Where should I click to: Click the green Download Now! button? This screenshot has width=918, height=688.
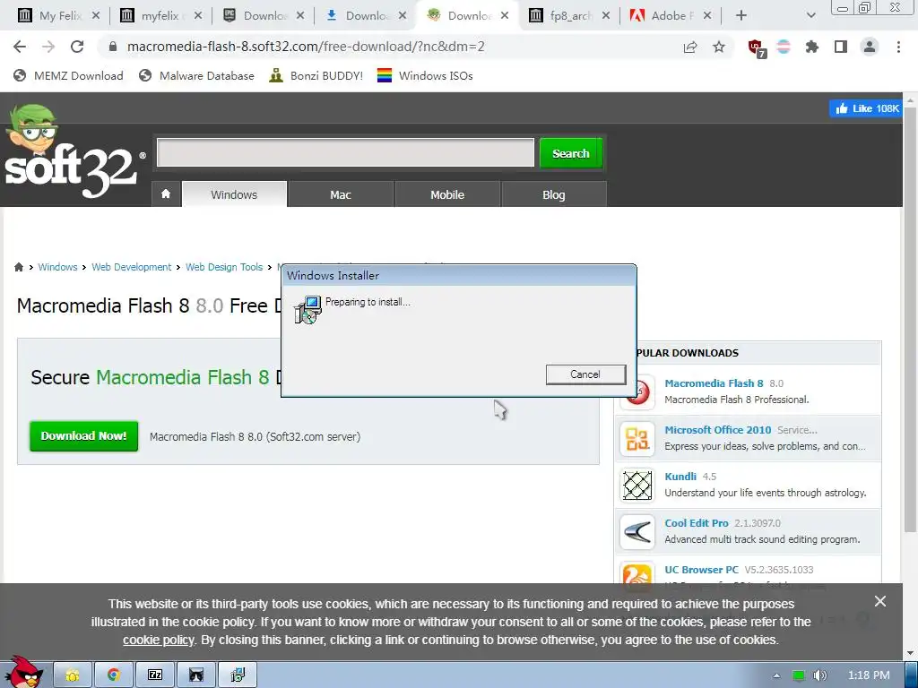click(83, 436)
